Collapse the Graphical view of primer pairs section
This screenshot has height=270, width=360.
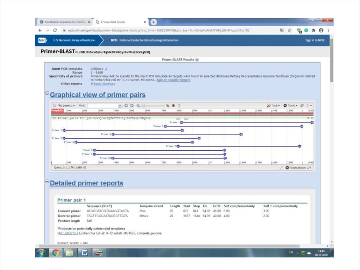coord(47,93)
